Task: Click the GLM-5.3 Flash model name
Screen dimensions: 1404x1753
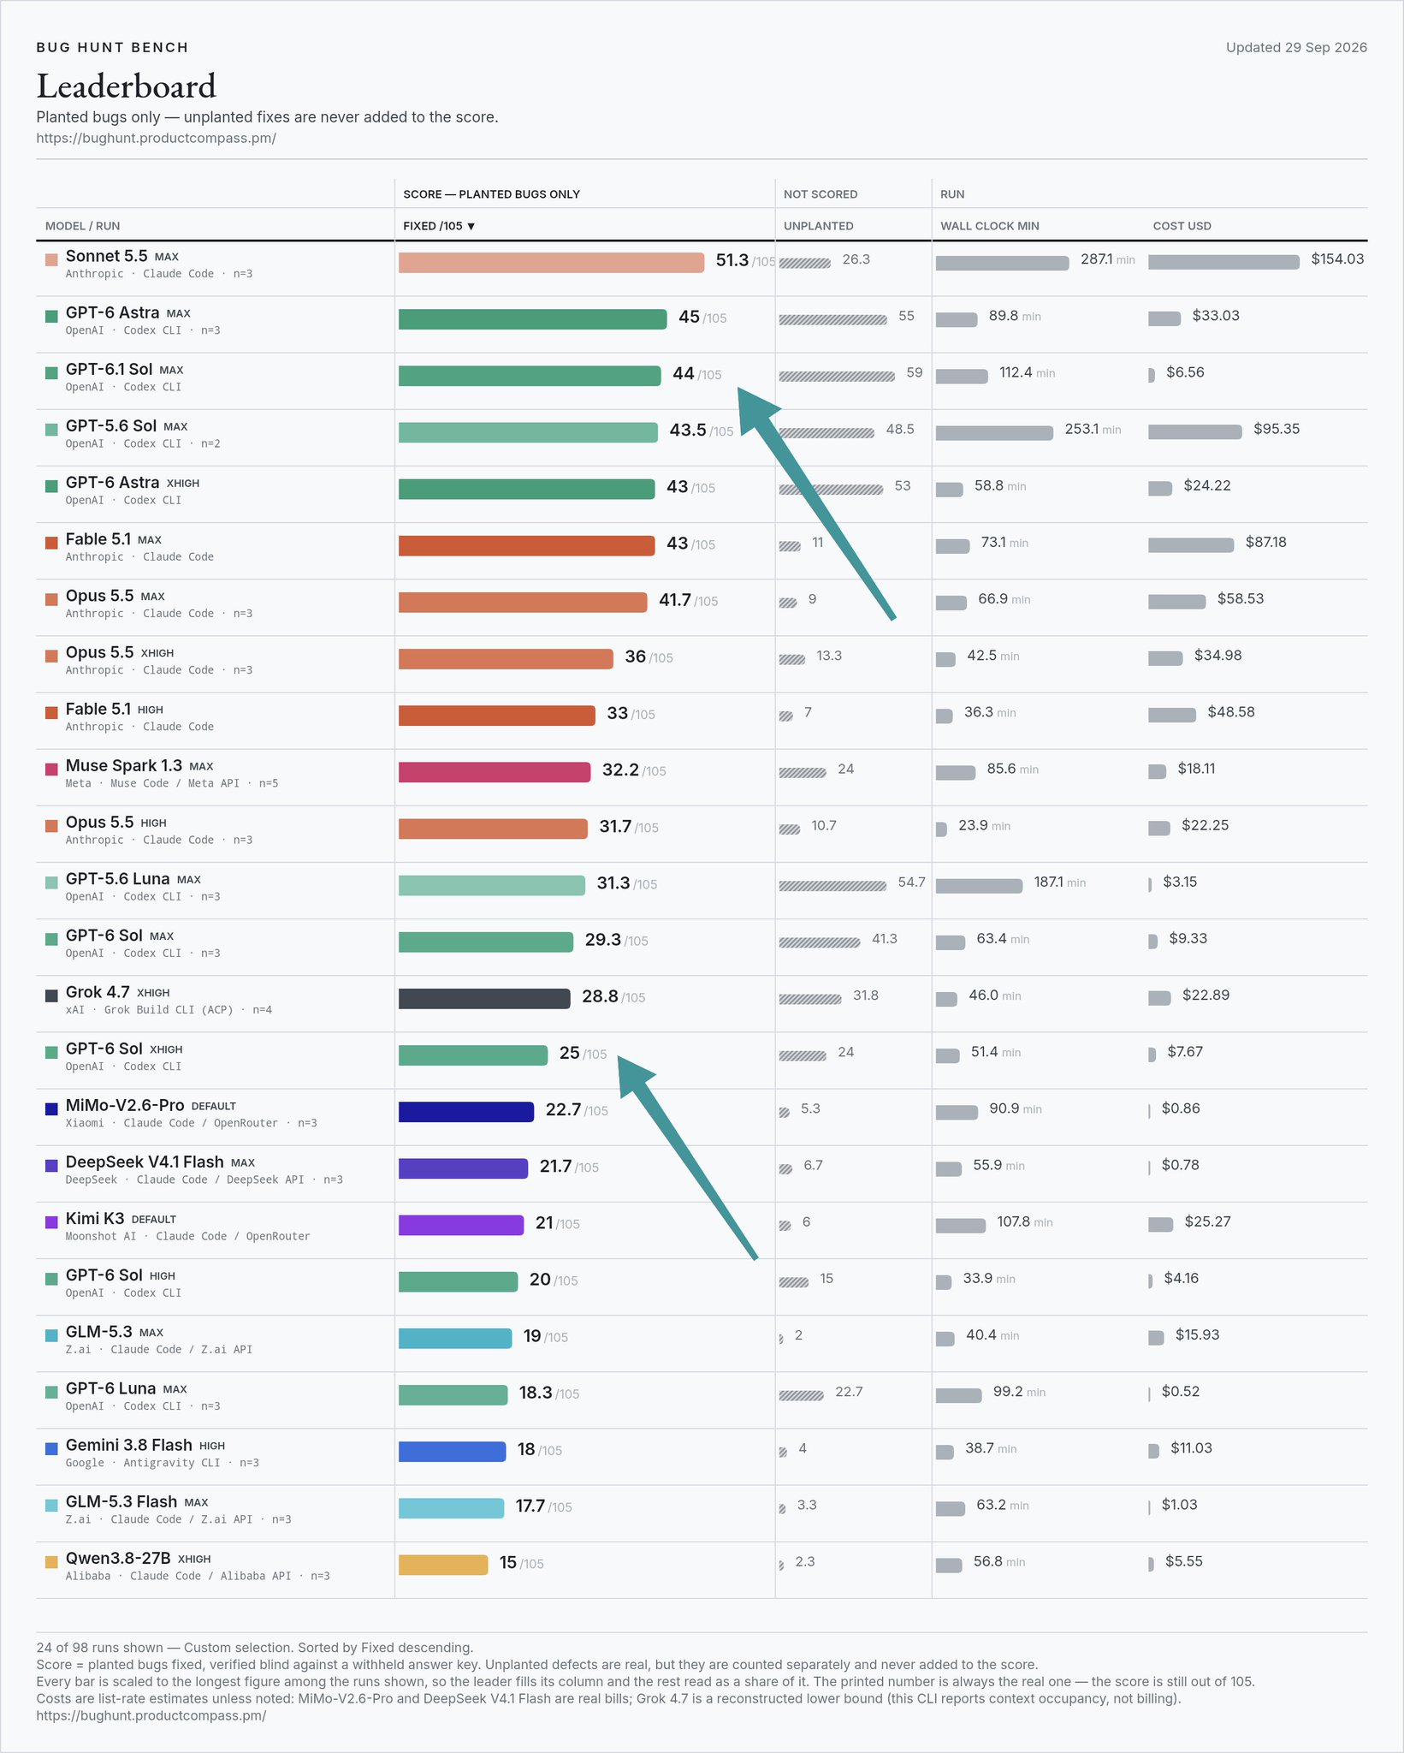Action: 121,1501
